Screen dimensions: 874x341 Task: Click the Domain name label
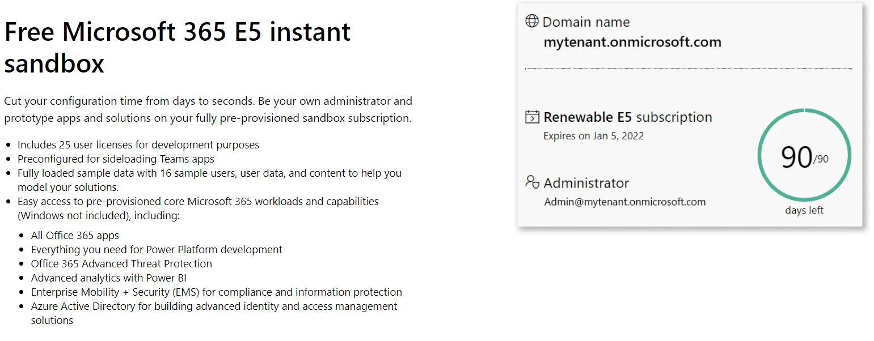tap(586, 22)
